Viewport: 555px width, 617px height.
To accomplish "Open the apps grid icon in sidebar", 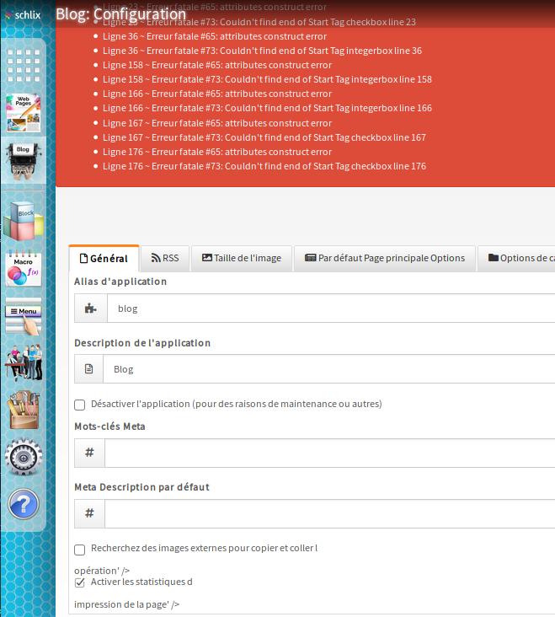I will click(x=24, y=65).
